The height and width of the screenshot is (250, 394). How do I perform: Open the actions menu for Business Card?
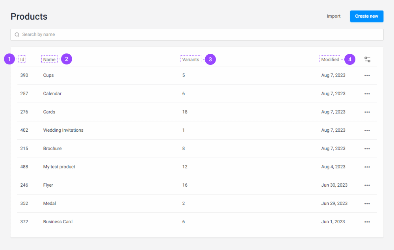(x=367, y=221)
